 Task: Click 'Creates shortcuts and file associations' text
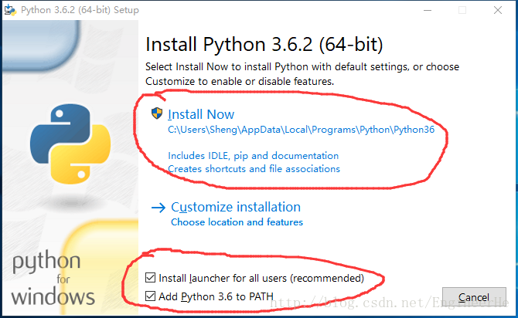pos(254,169)
